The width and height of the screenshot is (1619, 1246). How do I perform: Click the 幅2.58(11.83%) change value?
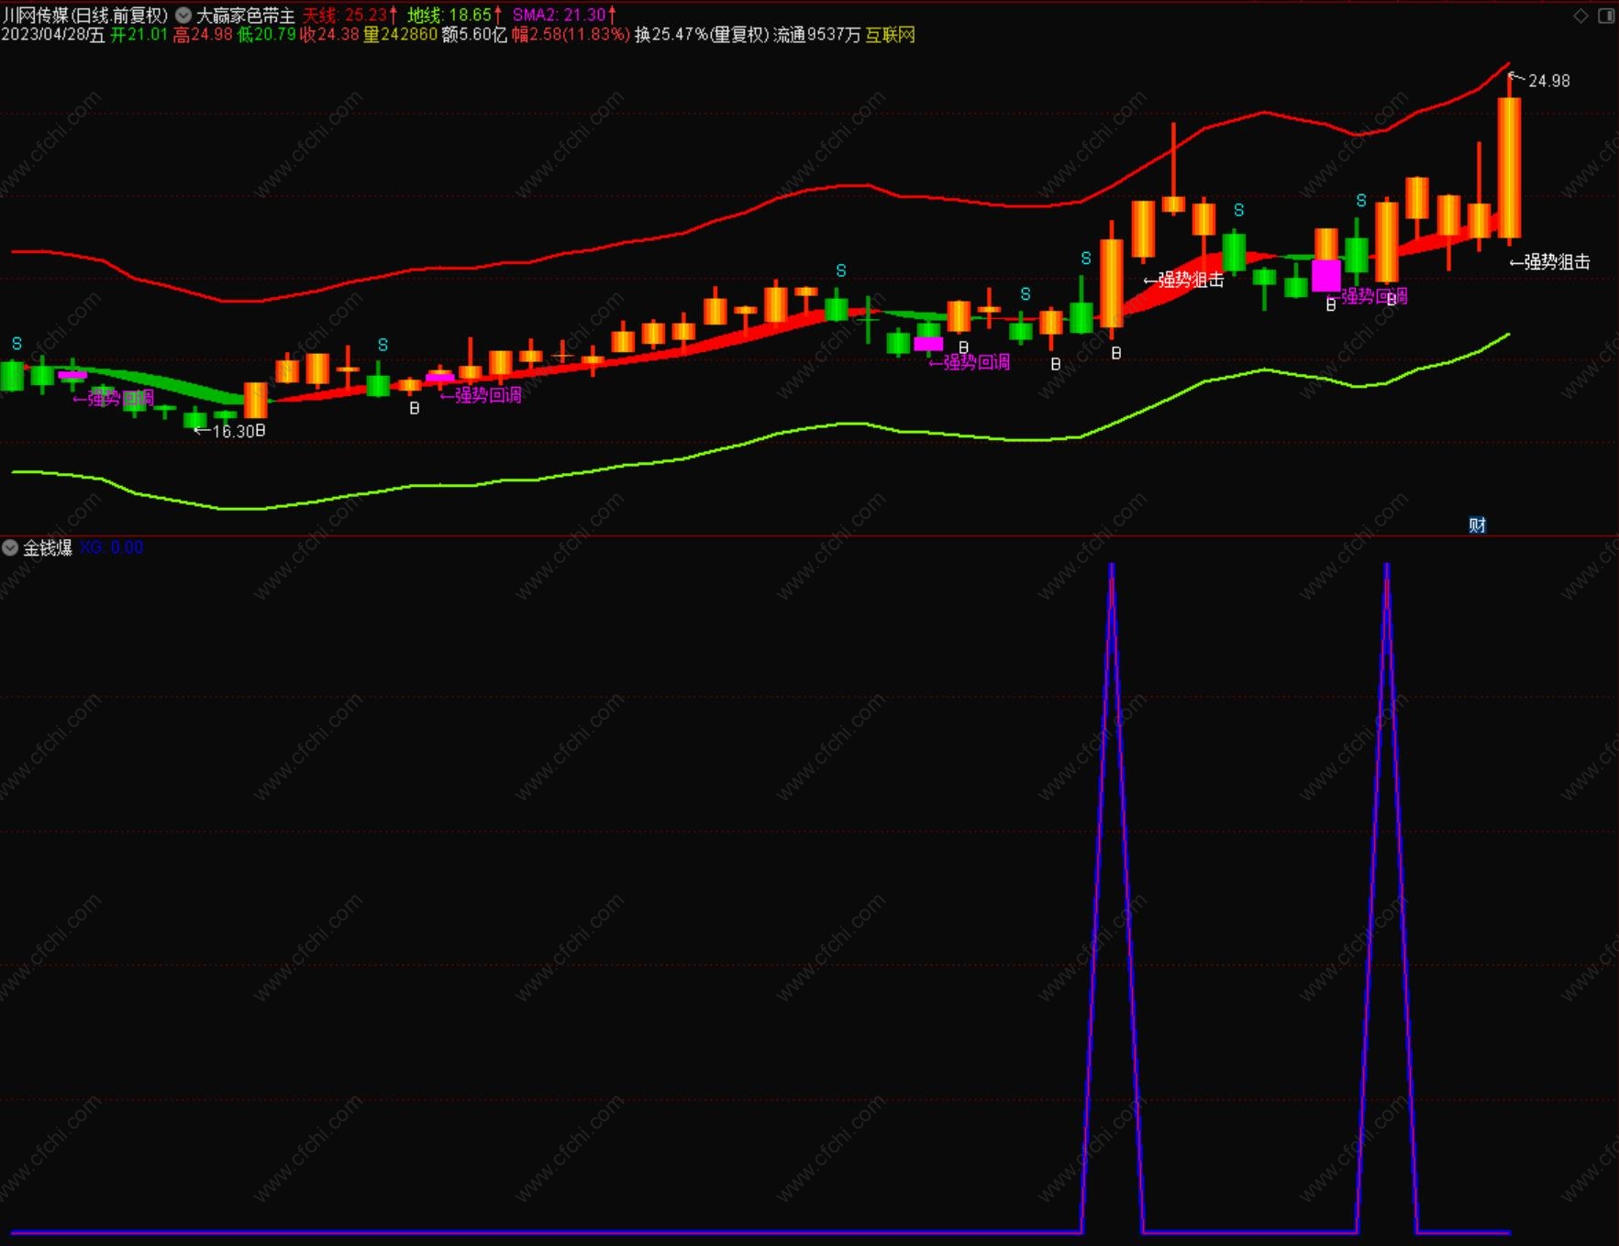point(571,35)
